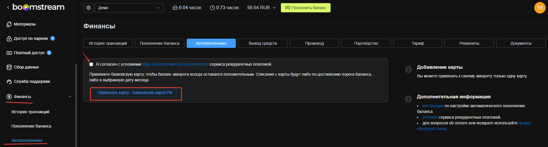Click the 0.73 часов value
The image size is (548, 147).
227,8
